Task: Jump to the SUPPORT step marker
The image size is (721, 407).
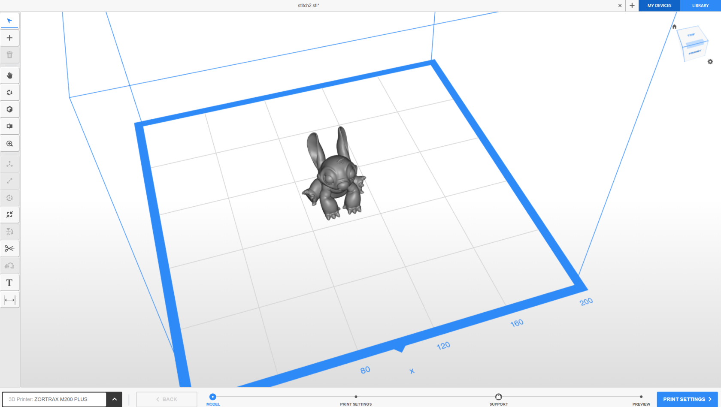Action: tap(498, 397)
